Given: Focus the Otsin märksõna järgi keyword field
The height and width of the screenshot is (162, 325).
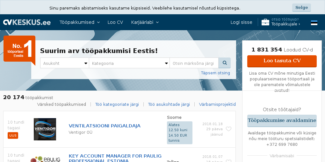Looking at the screenshot, I should coord(194,63).
